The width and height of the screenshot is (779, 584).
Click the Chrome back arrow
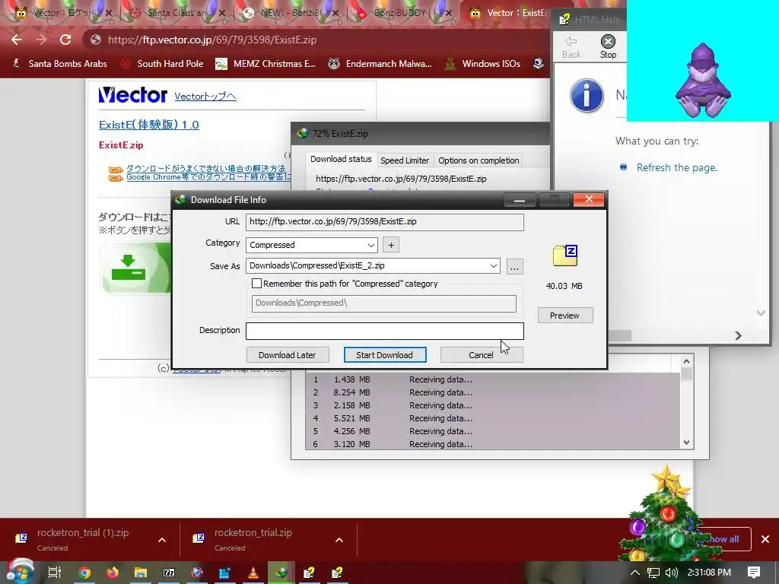[17, 40]
